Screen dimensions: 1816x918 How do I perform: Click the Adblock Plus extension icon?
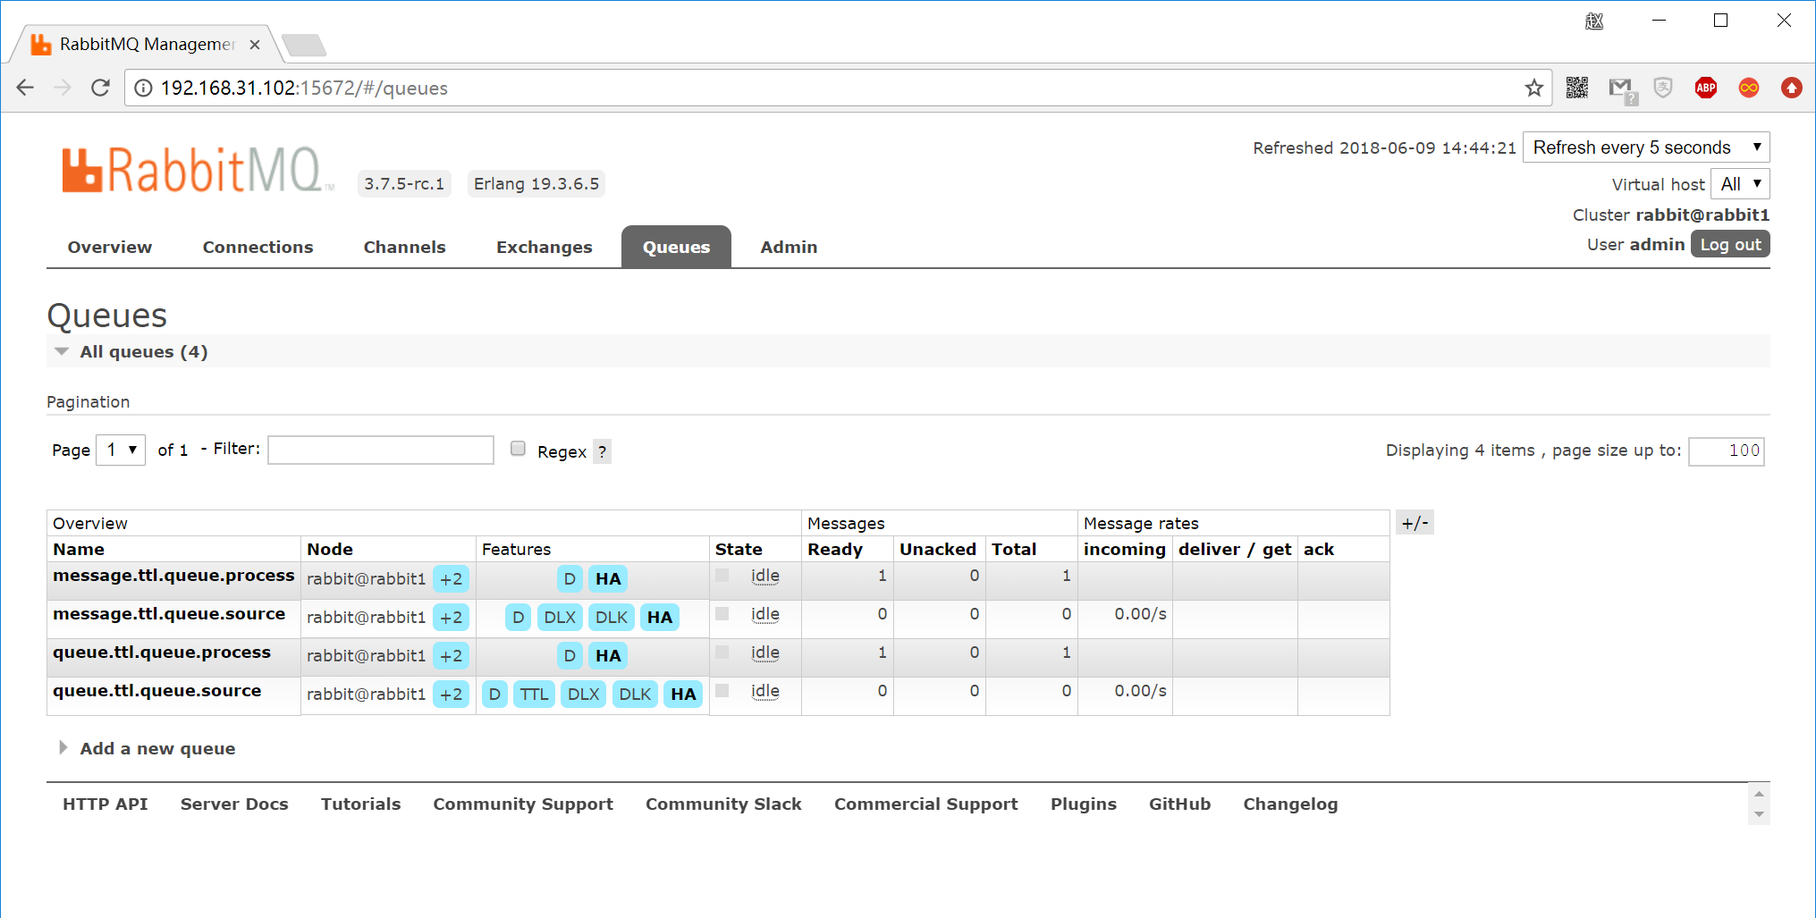coord(1706,88)
